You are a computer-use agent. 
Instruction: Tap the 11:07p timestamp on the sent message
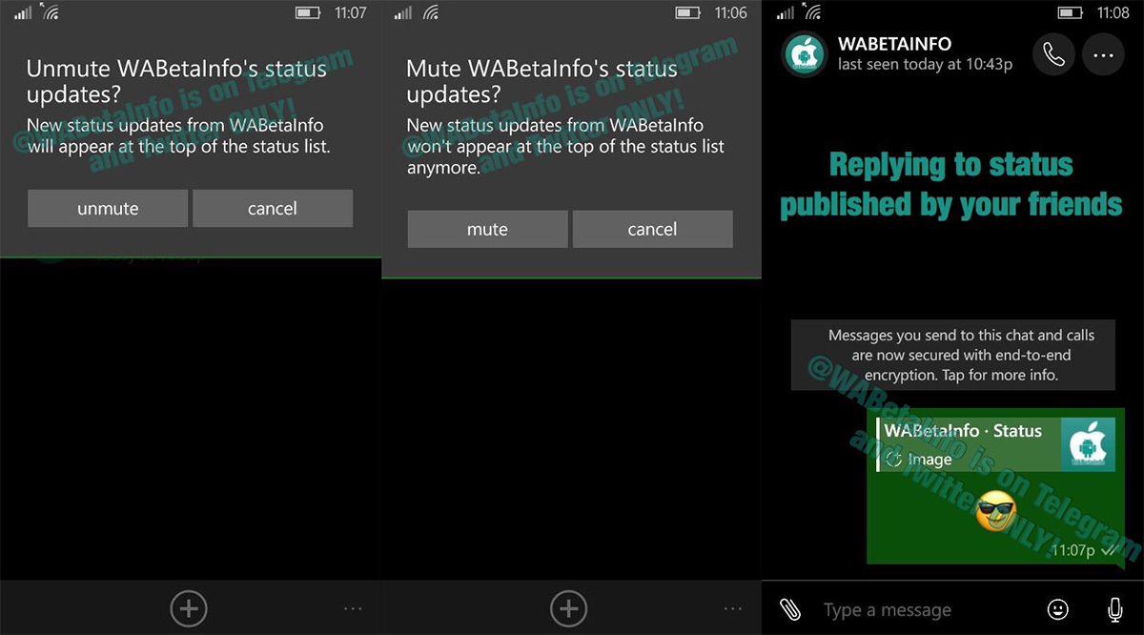1073,551
